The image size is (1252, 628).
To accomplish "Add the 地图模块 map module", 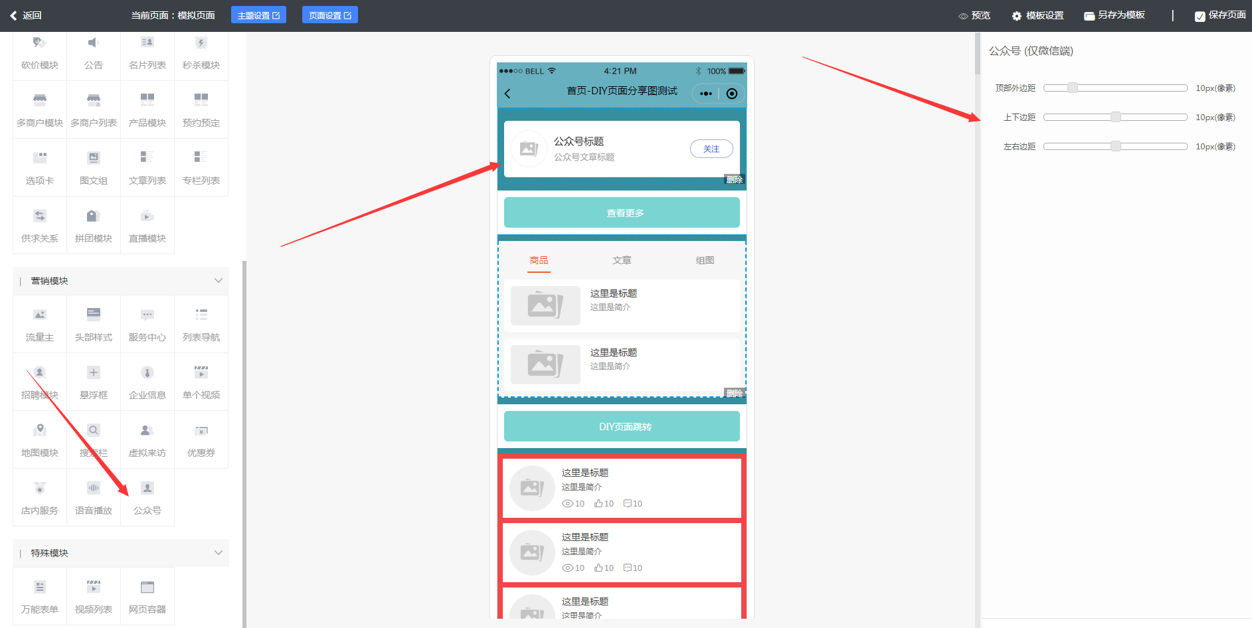I will [40, 440].
